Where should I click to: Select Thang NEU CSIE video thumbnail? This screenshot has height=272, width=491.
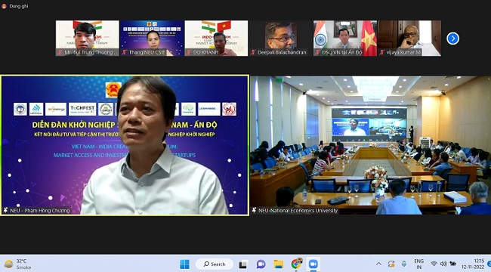pyautogui.click(x=152, y=39)
